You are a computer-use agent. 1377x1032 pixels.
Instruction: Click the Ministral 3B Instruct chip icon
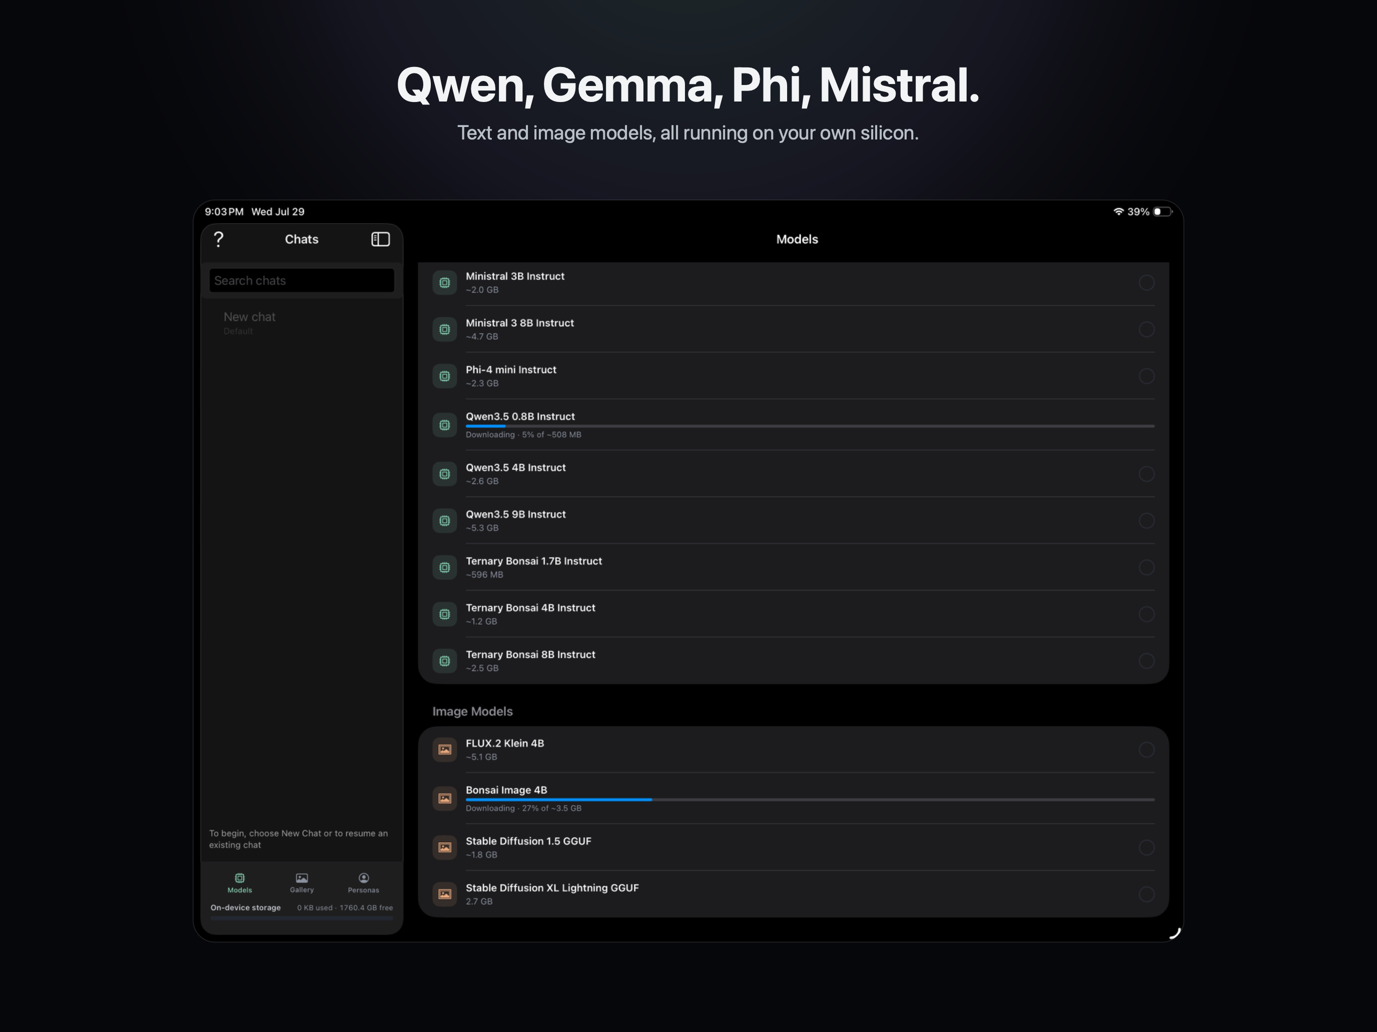[x=444, y=283]
